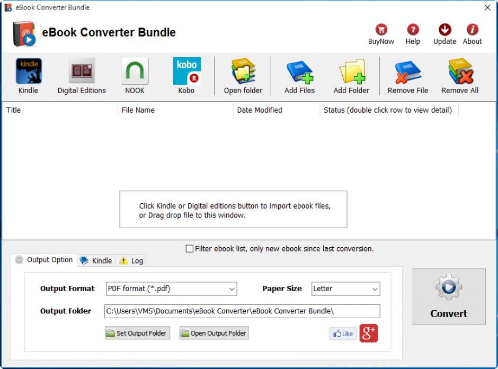Remove All files from list
The width and height of the screenshot is (498, 369).
pyautogui.click(x=460, y=76)
